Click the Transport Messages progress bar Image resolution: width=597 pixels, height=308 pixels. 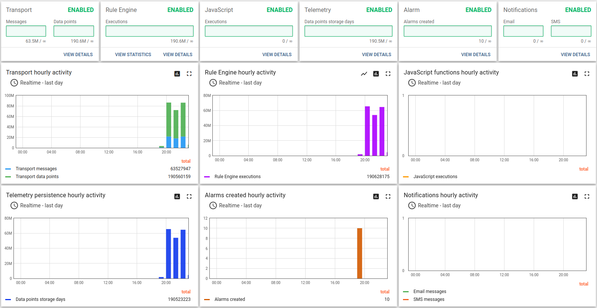(26, 31)
